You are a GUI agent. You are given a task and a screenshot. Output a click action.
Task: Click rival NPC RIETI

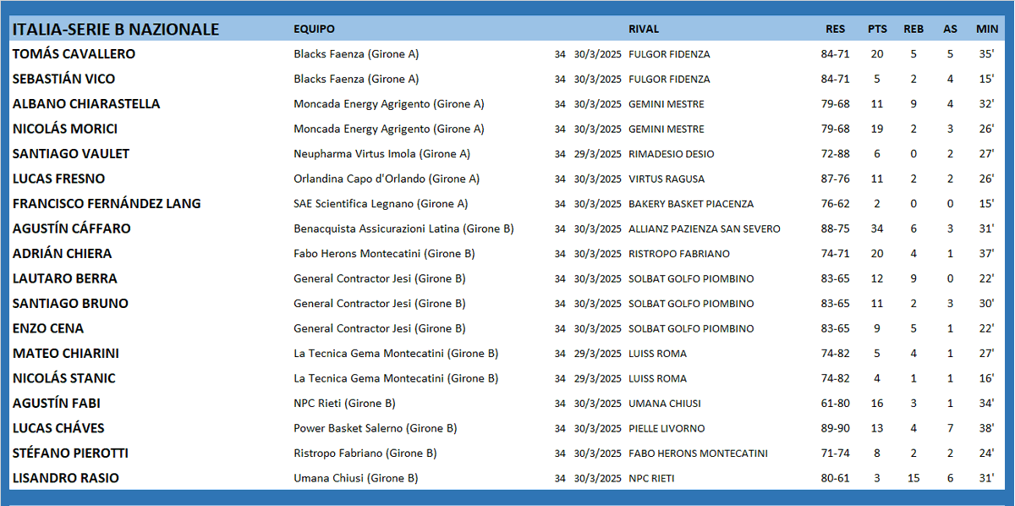[x=651, y=479]
